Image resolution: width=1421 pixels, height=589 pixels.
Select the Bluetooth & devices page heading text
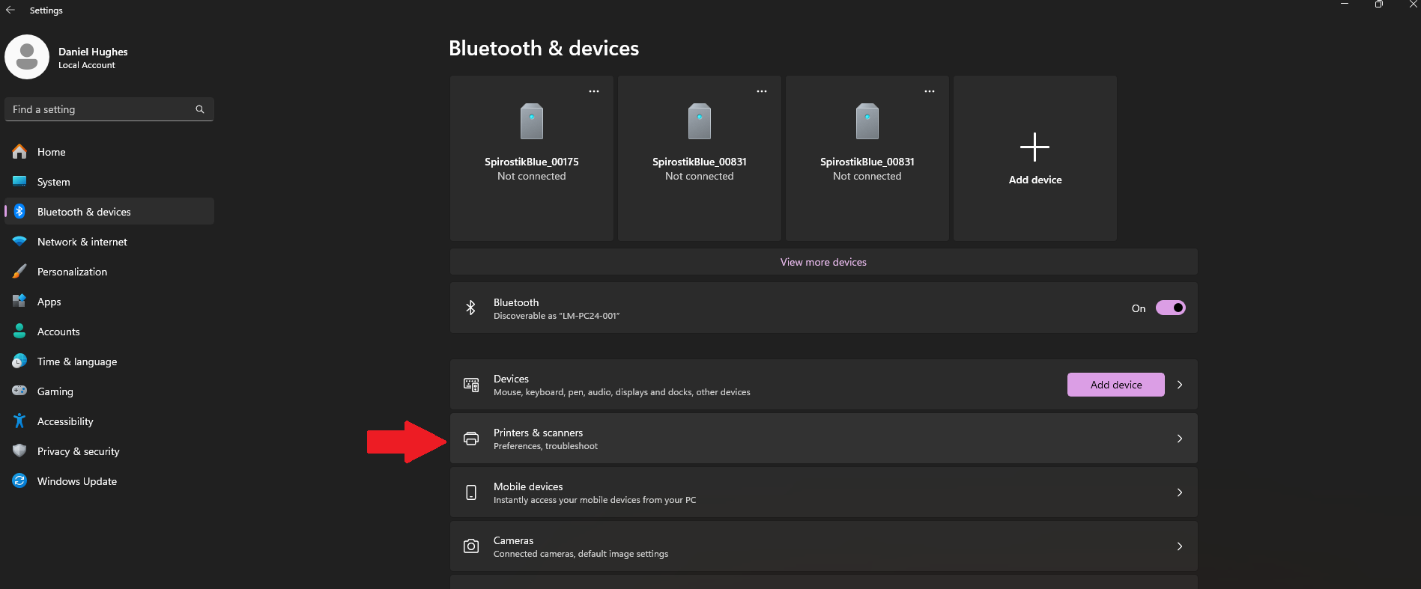click(544, 49)
